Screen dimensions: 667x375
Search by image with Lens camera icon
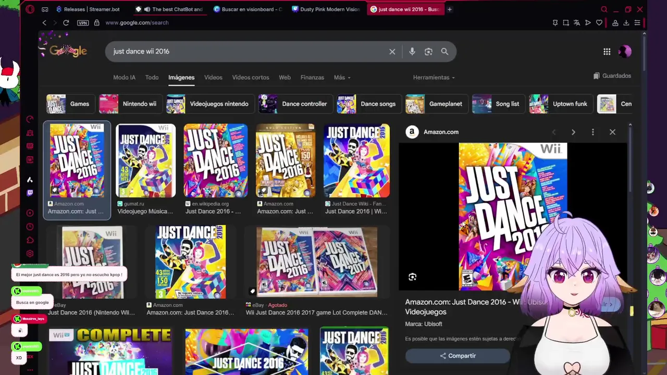[428, 52]
